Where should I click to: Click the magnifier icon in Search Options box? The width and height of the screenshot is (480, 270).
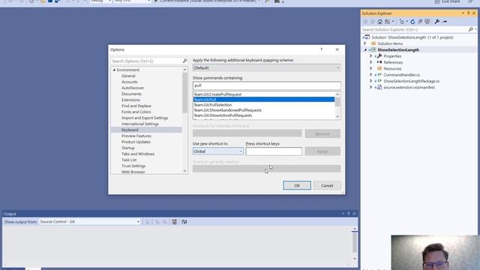click(184, 61)
